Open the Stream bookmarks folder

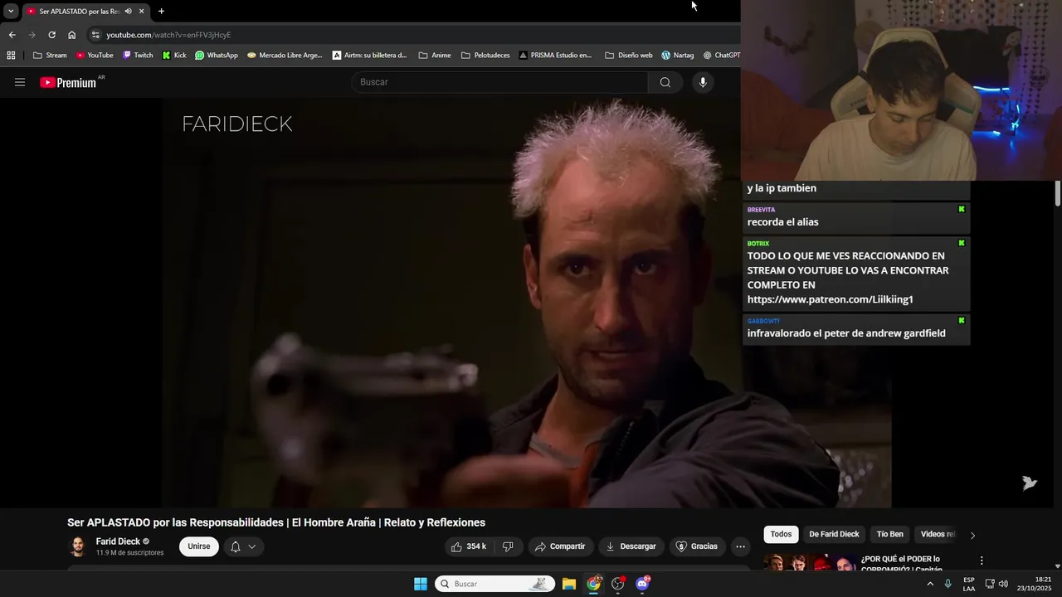pyautogui.click(x=50, y=56)
